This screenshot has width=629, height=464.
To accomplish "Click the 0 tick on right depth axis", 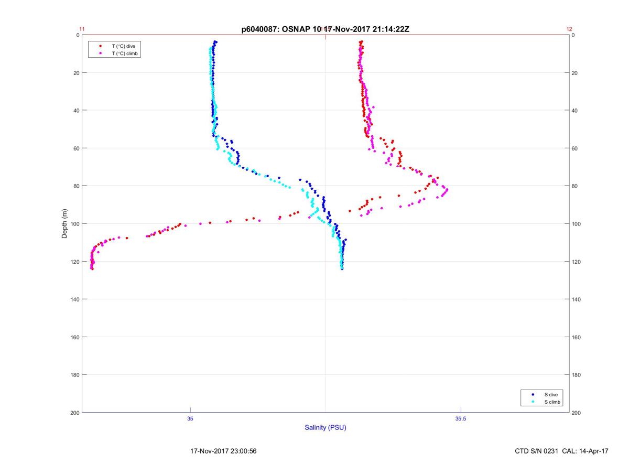I will (x=573, y=35).
